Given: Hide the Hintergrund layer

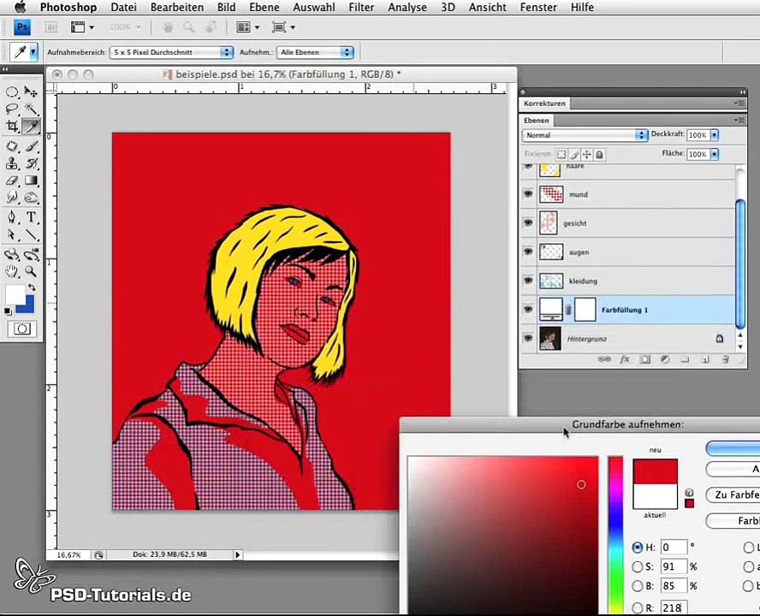Looking at the screenshot, I should click(x=528, y=338).
